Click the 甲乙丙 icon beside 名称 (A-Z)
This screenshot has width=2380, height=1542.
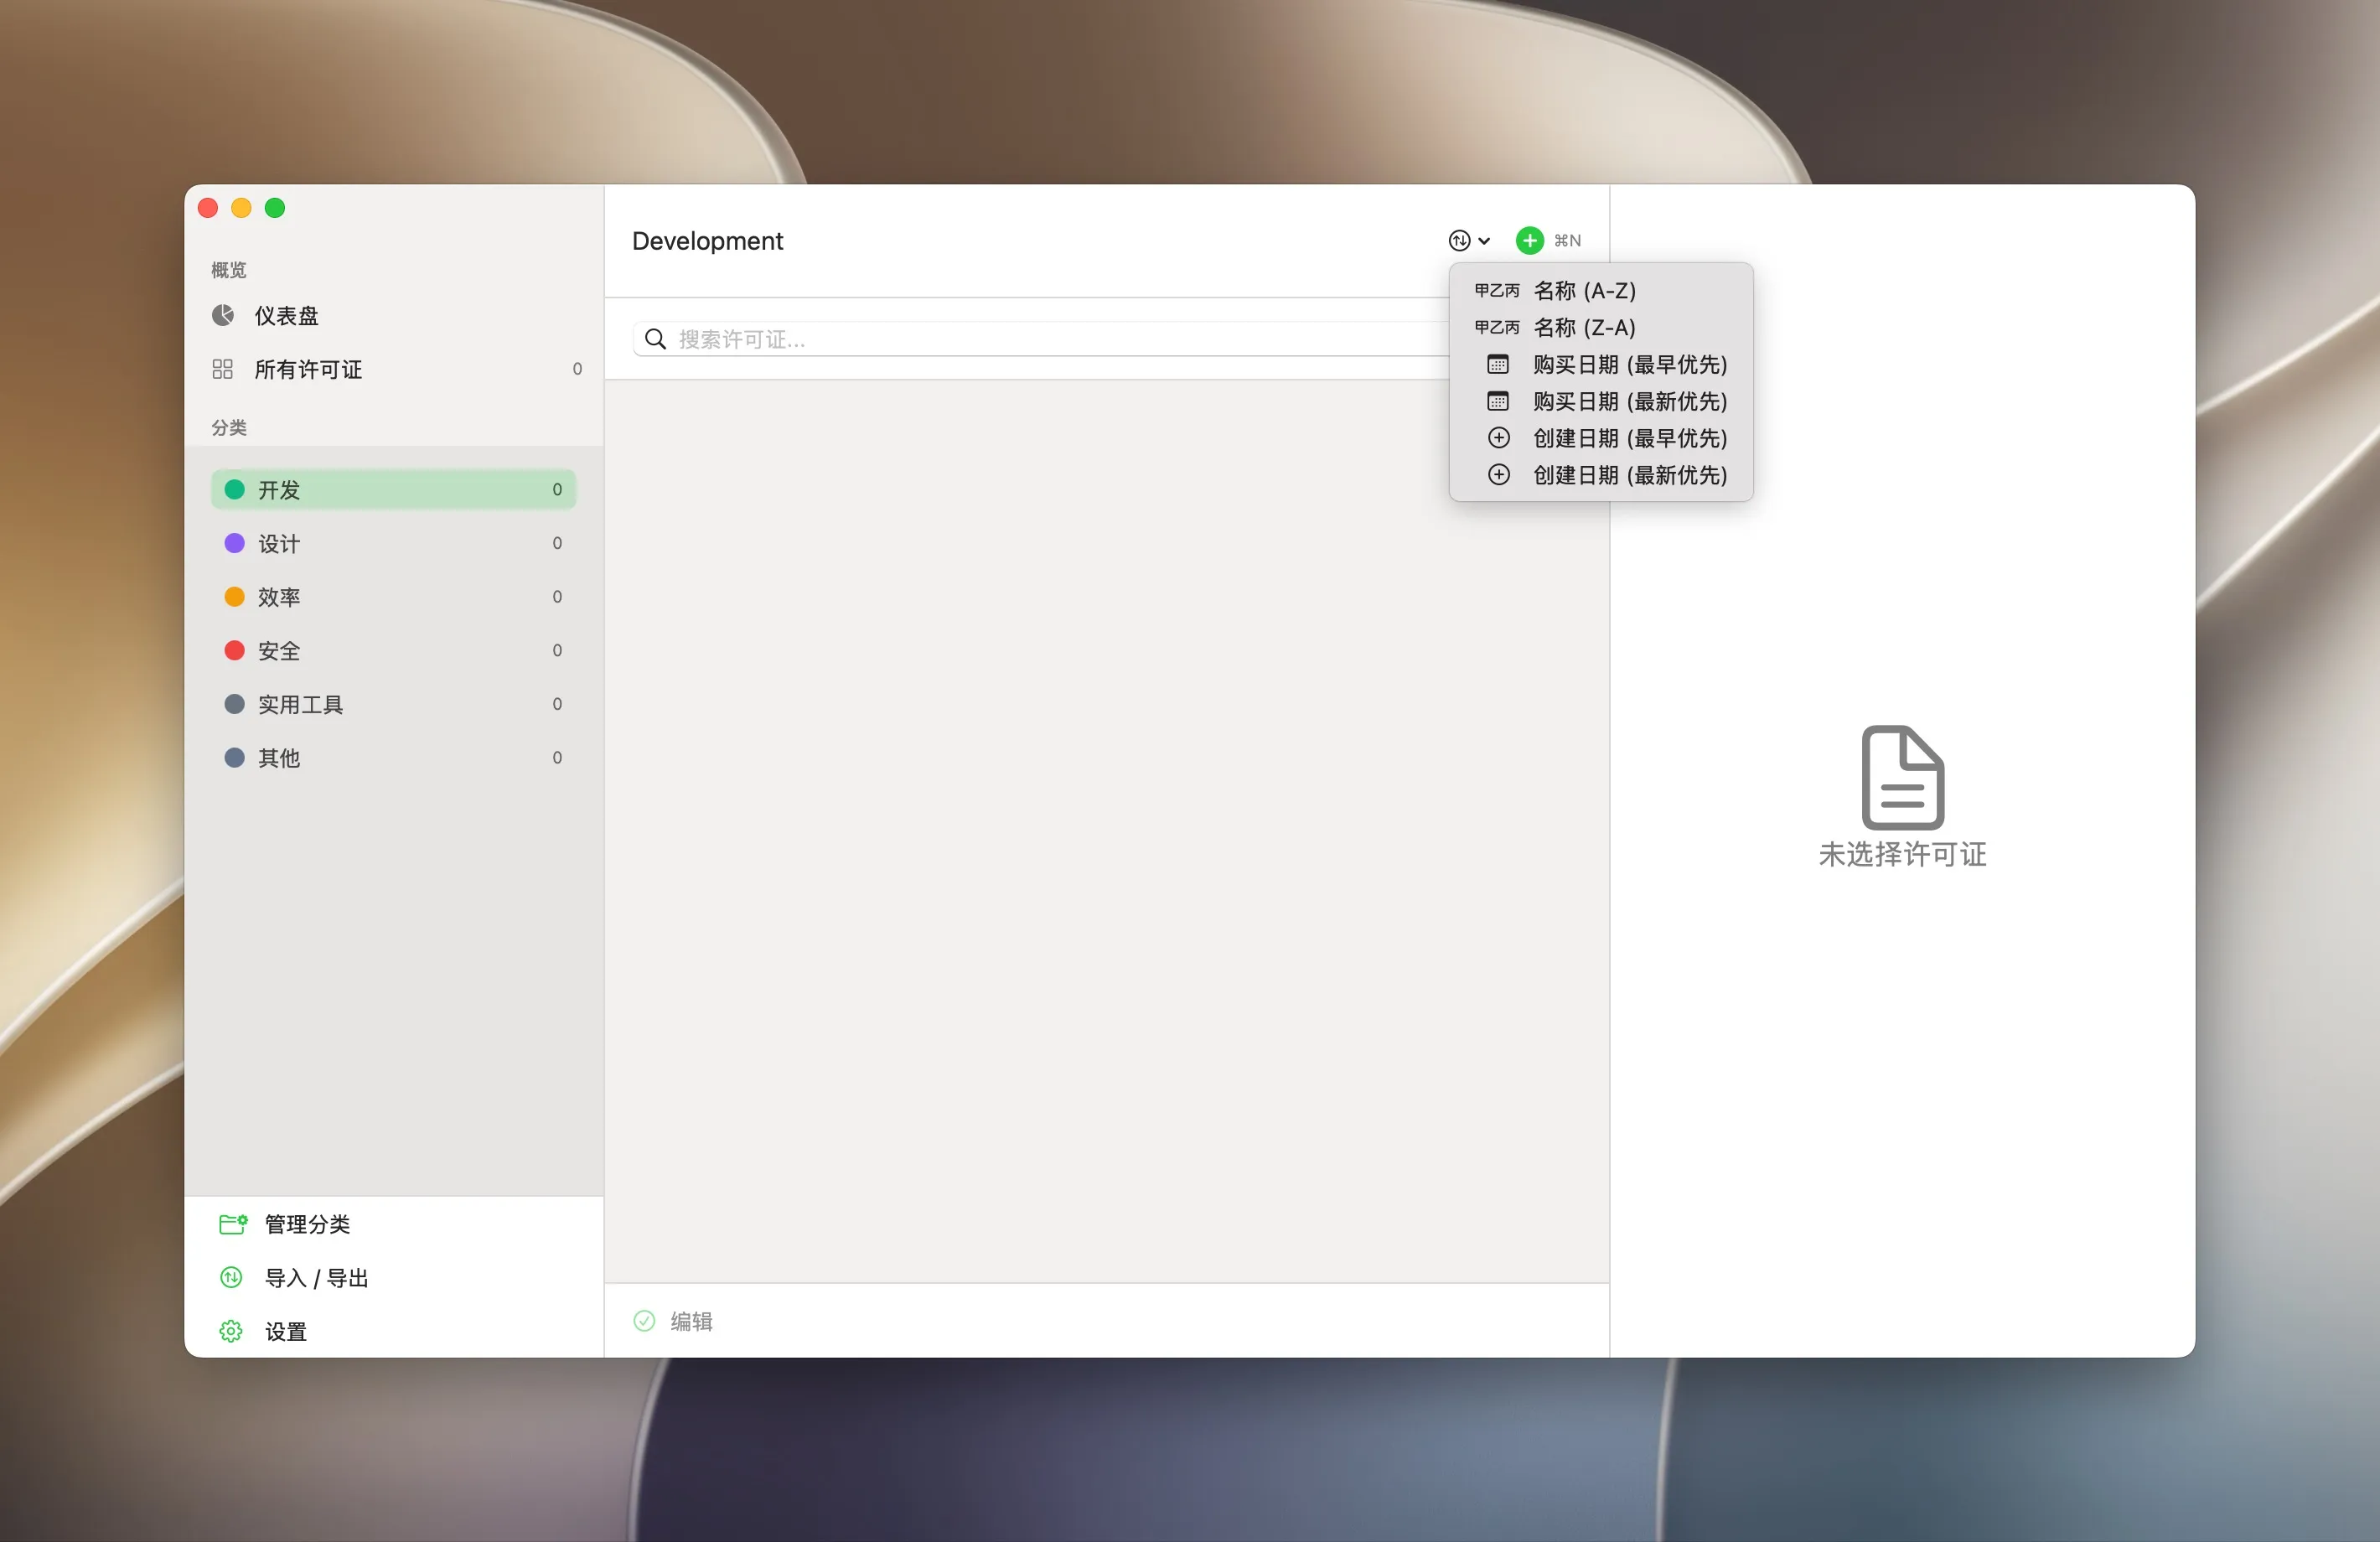(x=1496, y=290)
